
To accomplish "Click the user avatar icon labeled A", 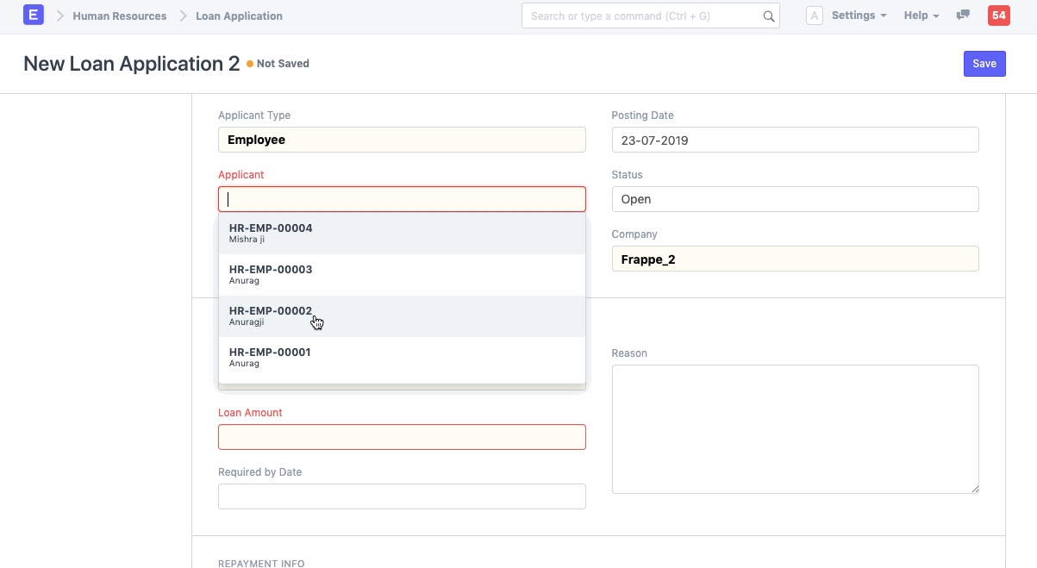I will tap(814, 16).
